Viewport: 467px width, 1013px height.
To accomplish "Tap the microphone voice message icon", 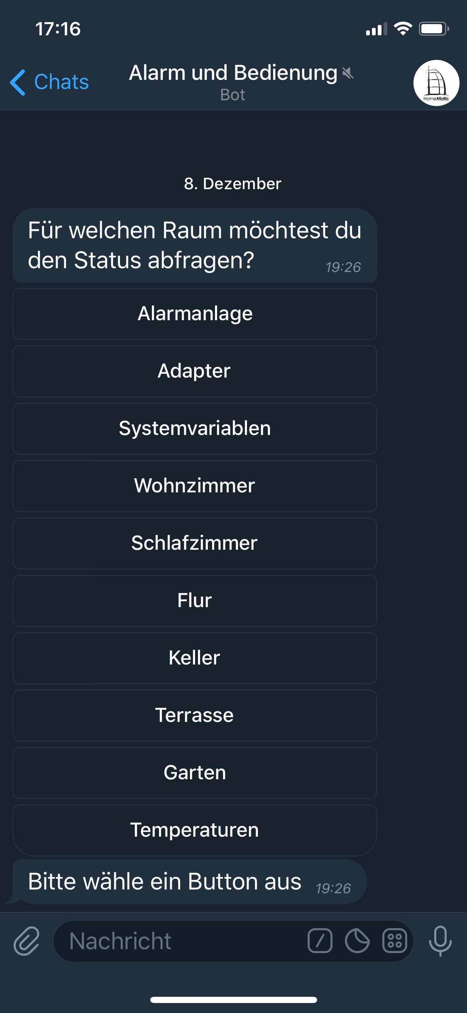I will tap(440, 941).
